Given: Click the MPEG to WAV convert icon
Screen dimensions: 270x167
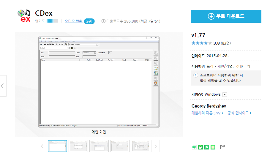Looking at the screenshot, I should [156, 73].
